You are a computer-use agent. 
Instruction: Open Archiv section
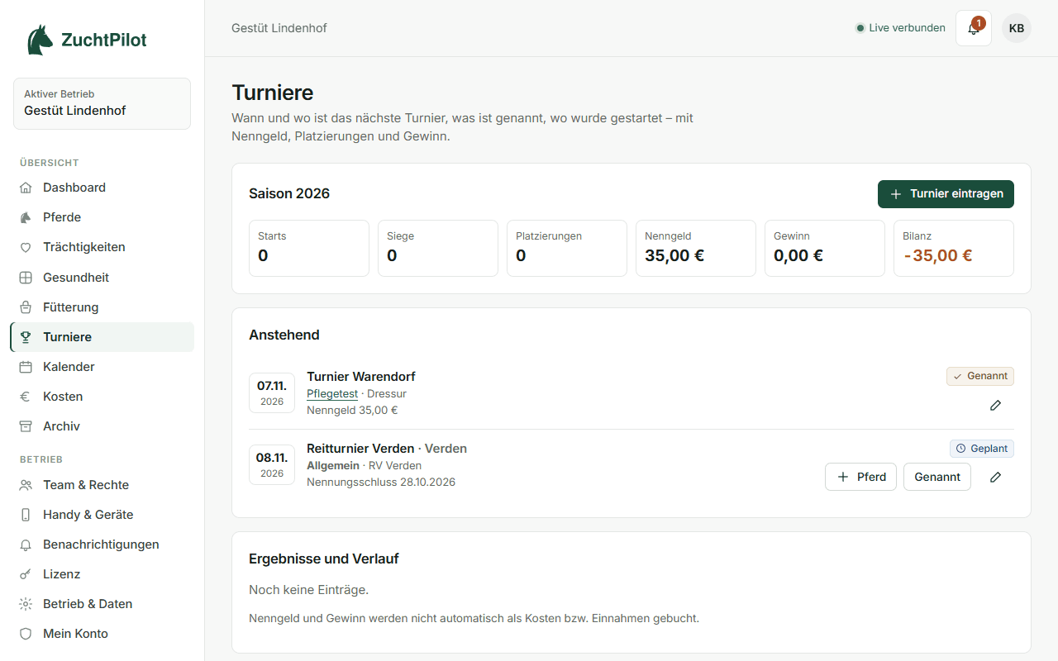click(x=102, y=426)
